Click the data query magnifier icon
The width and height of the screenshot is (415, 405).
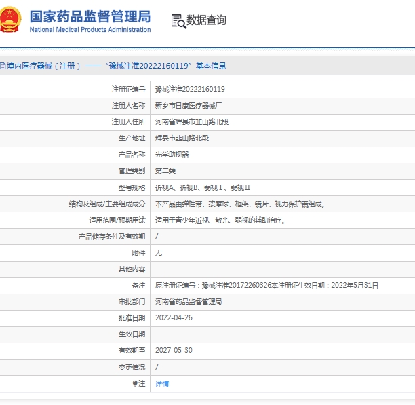click(x=178, y=21)
